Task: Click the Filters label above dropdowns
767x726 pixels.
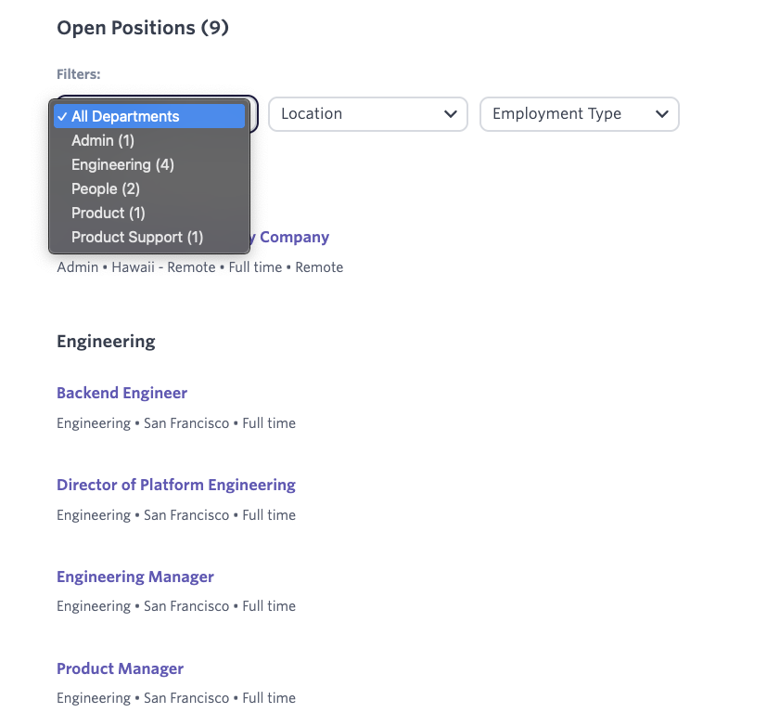Action: coord(79,73)
